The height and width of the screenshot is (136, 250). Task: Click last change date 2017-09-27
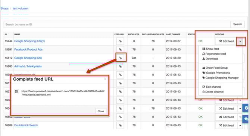(173, 41)
